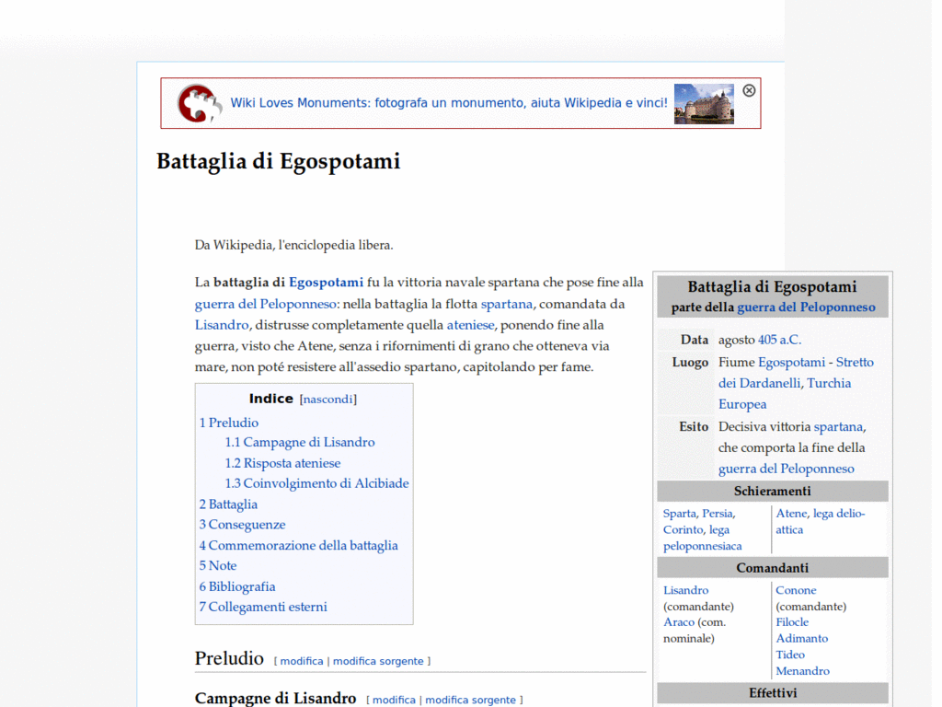
Task: Open the Wiki Loves Monuments banner link
Action: click(449, 103)
